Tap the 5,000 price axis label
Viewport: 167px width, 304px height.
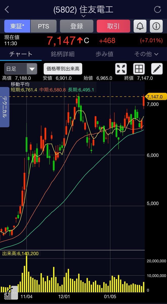pos(153,203)
